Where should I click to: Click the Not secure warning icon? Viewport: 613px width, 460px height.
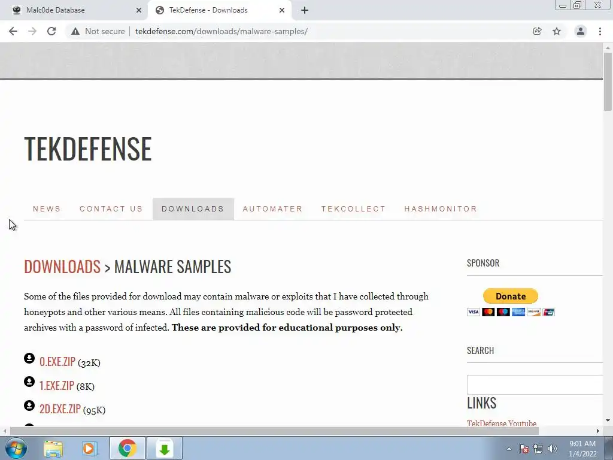pyautogui.click(x=75, y=31)
